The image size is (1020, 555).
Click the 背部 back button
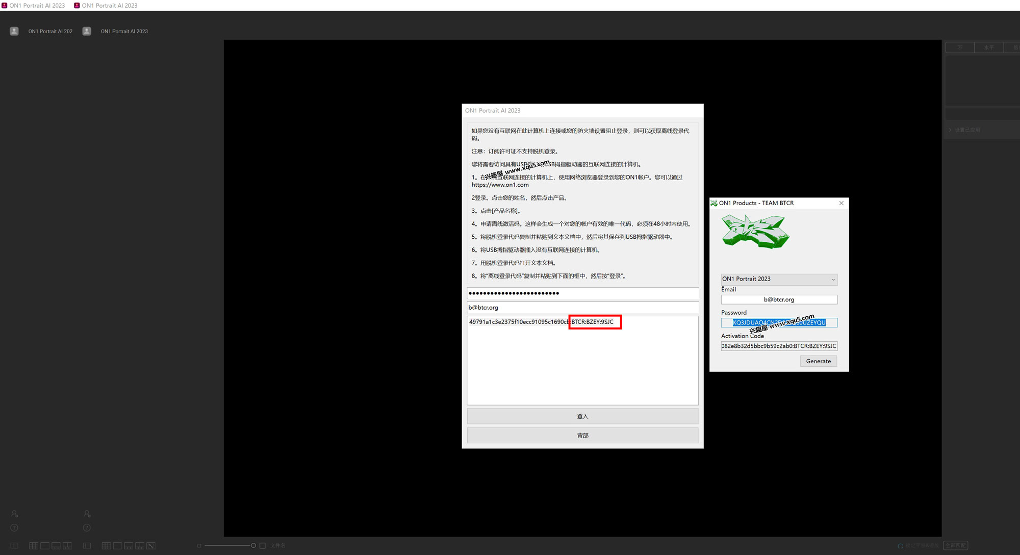click(x=582, y=435)
